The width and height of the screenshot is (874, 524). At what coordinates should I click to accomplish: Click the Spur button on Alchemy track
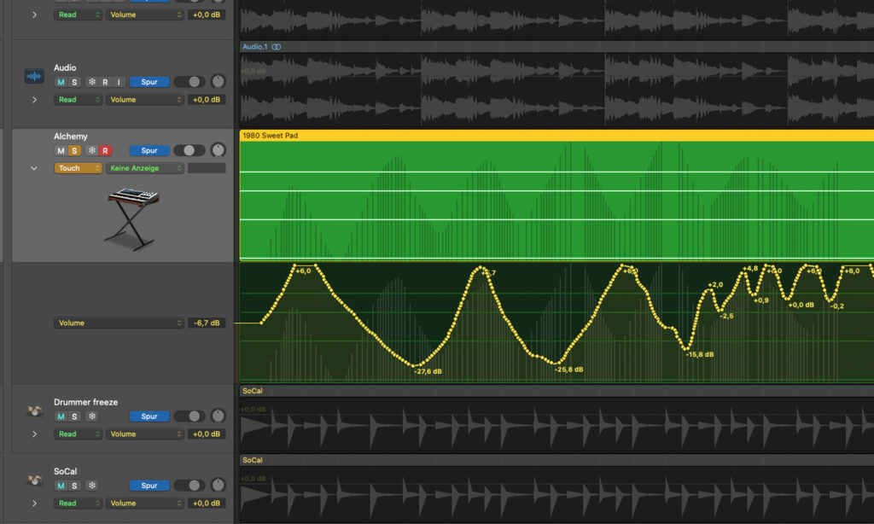(149, 150)
